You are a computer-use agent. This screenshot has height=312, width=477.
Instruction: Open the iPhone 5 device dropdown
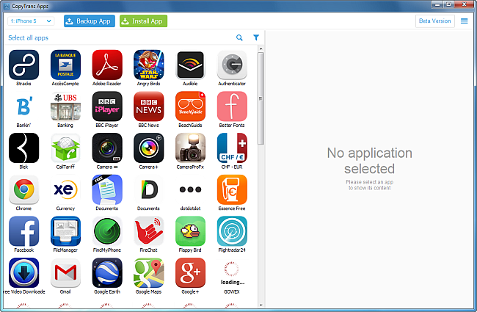[x=31, y=21]
